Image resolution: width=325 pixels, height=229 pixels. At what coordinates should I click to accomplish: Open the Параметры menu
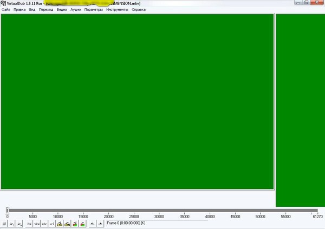94,10
